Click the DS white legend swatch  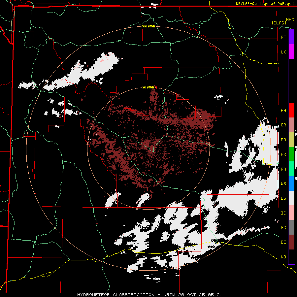291,198
